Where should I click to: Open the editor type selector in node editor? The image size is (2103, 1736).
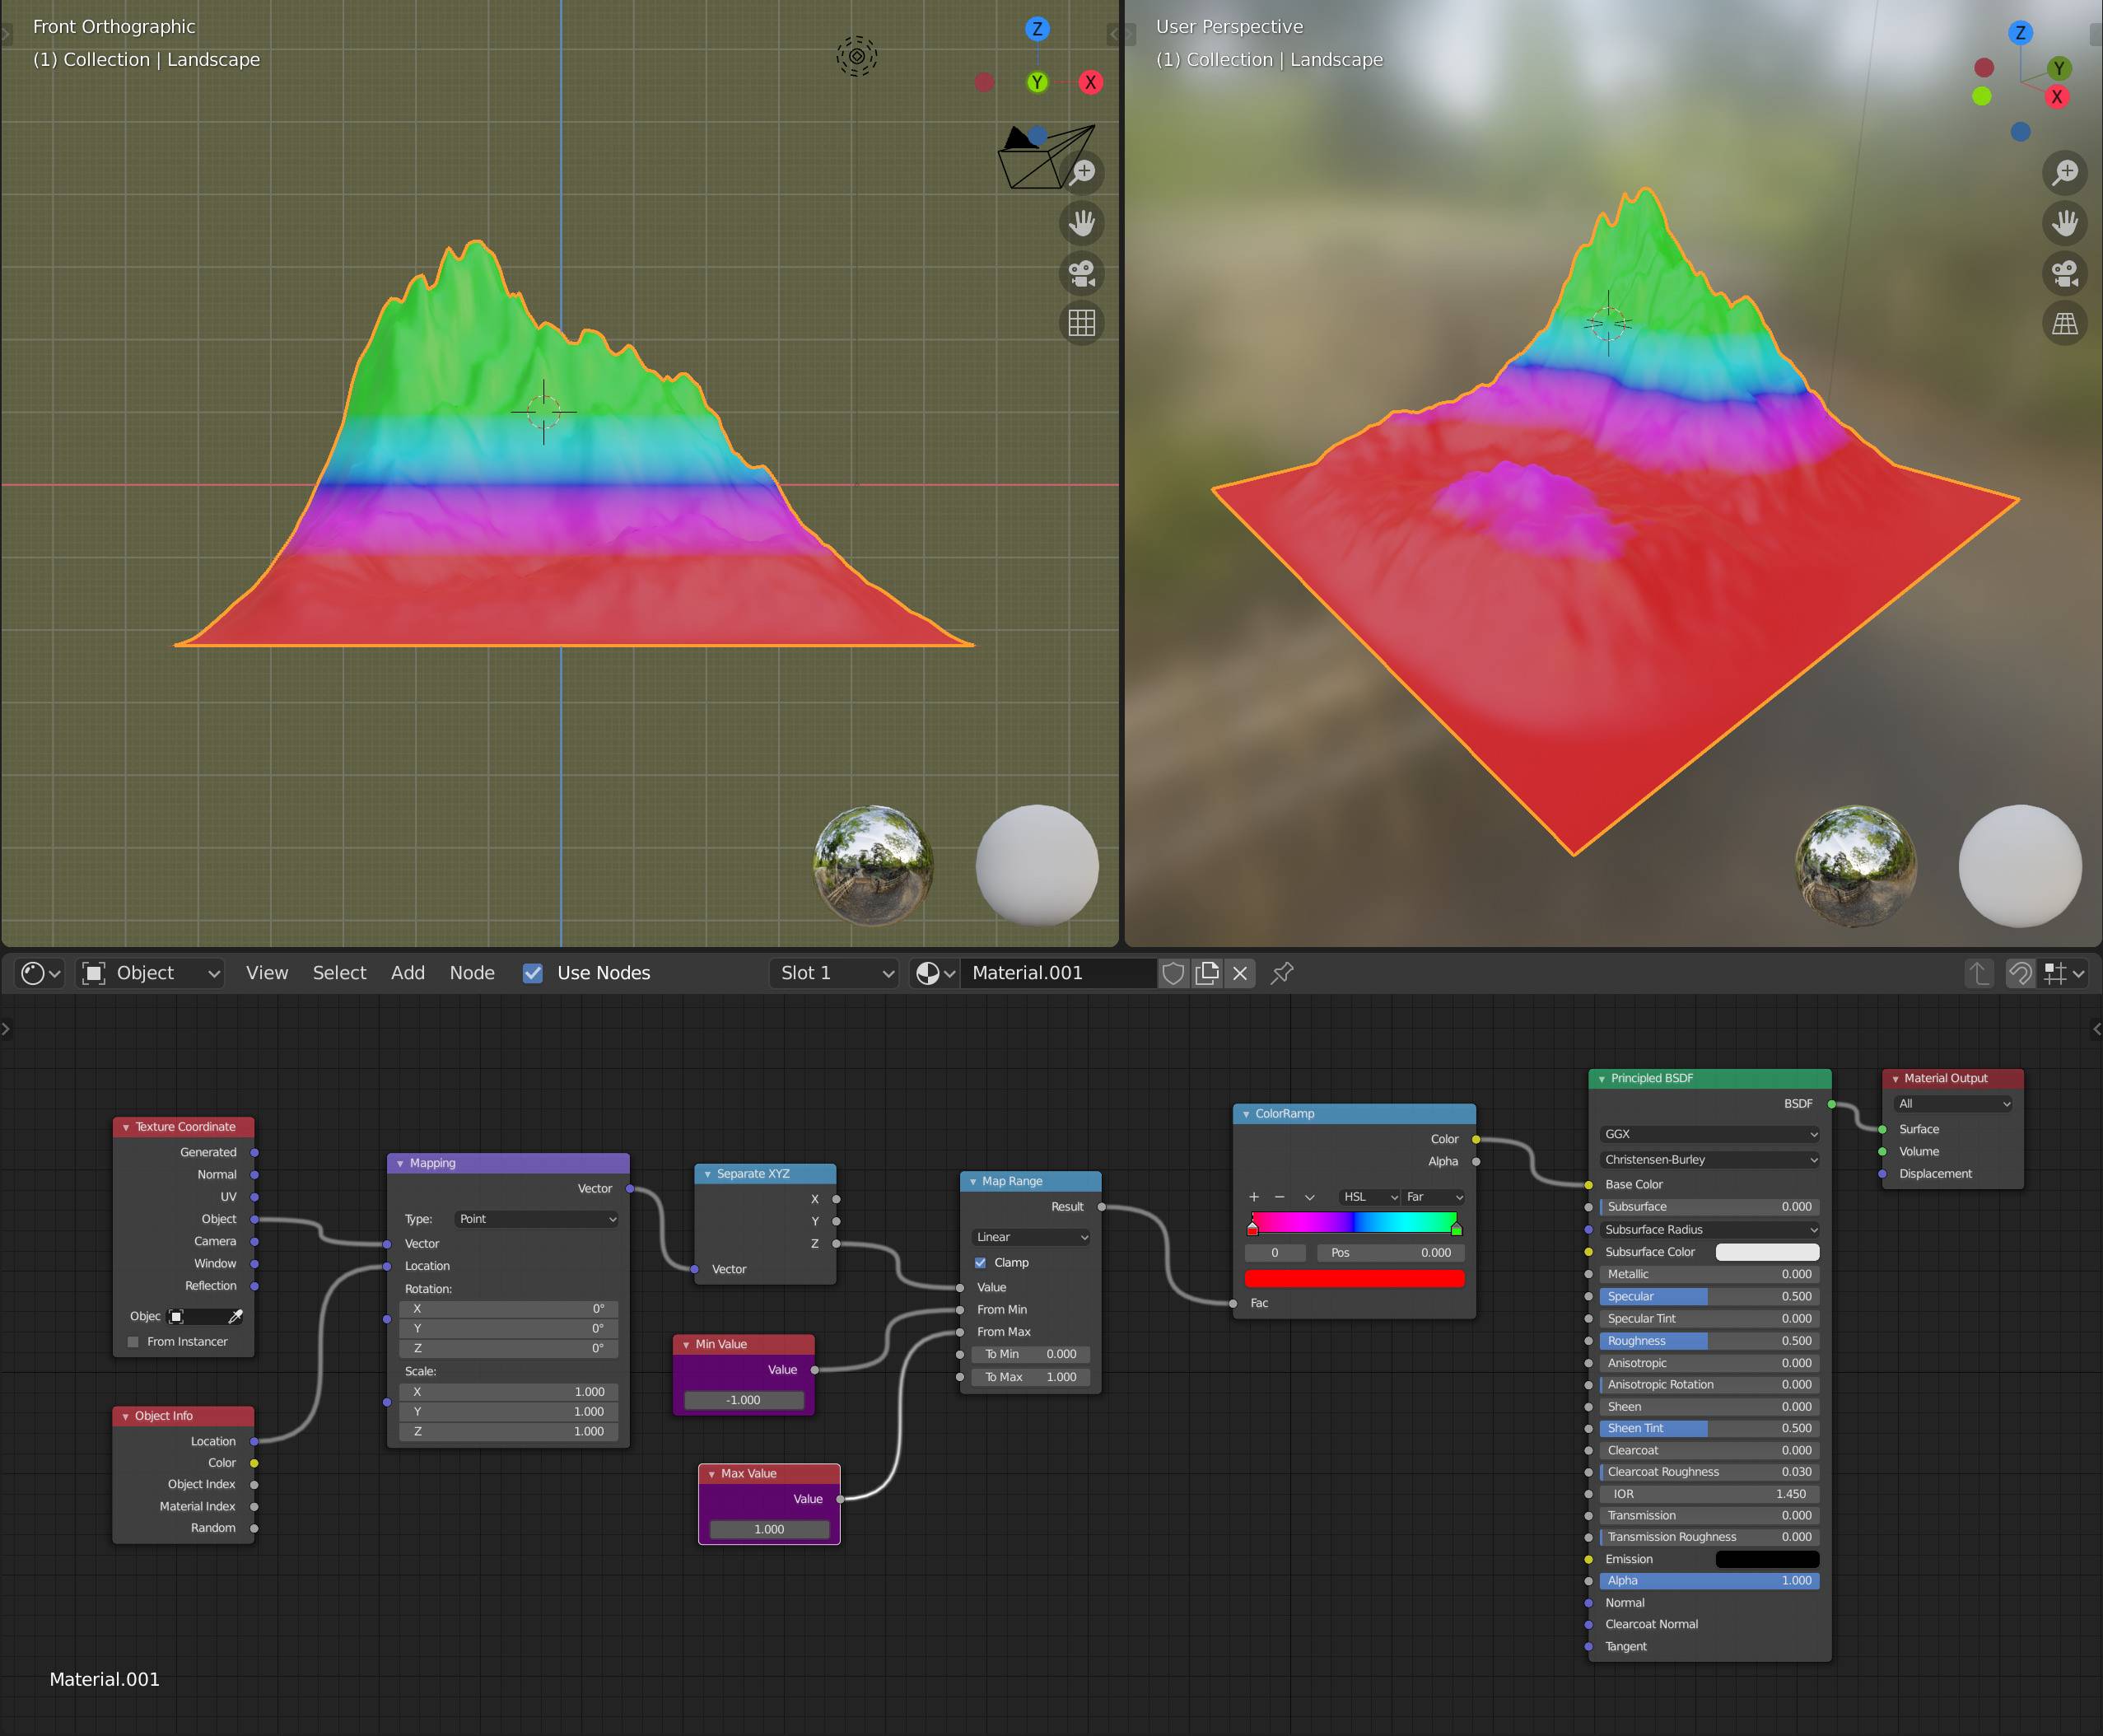click(x=41, y=973)
